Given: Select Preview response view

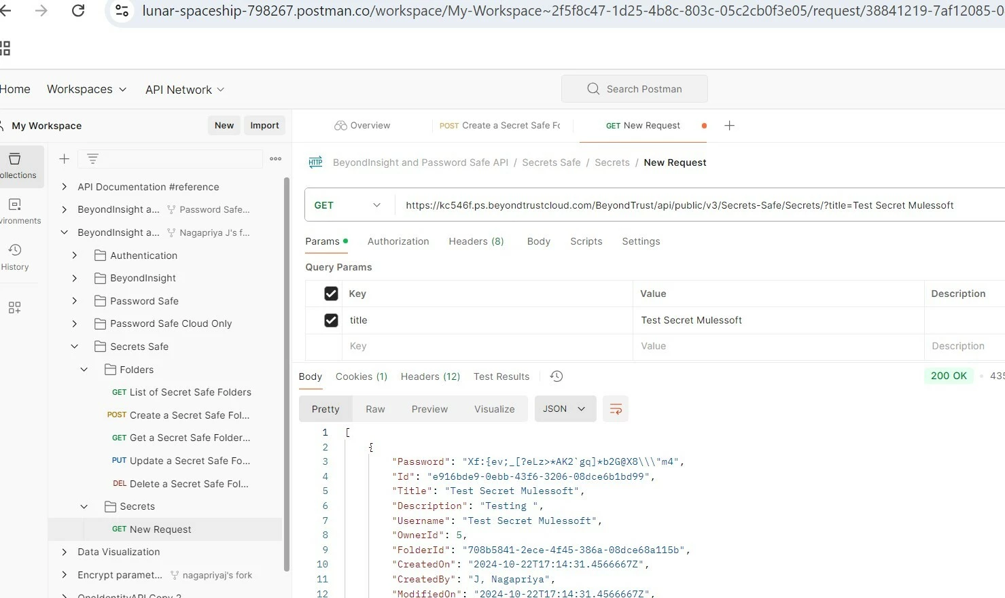Looking at the screenshot, I should 429,409.
